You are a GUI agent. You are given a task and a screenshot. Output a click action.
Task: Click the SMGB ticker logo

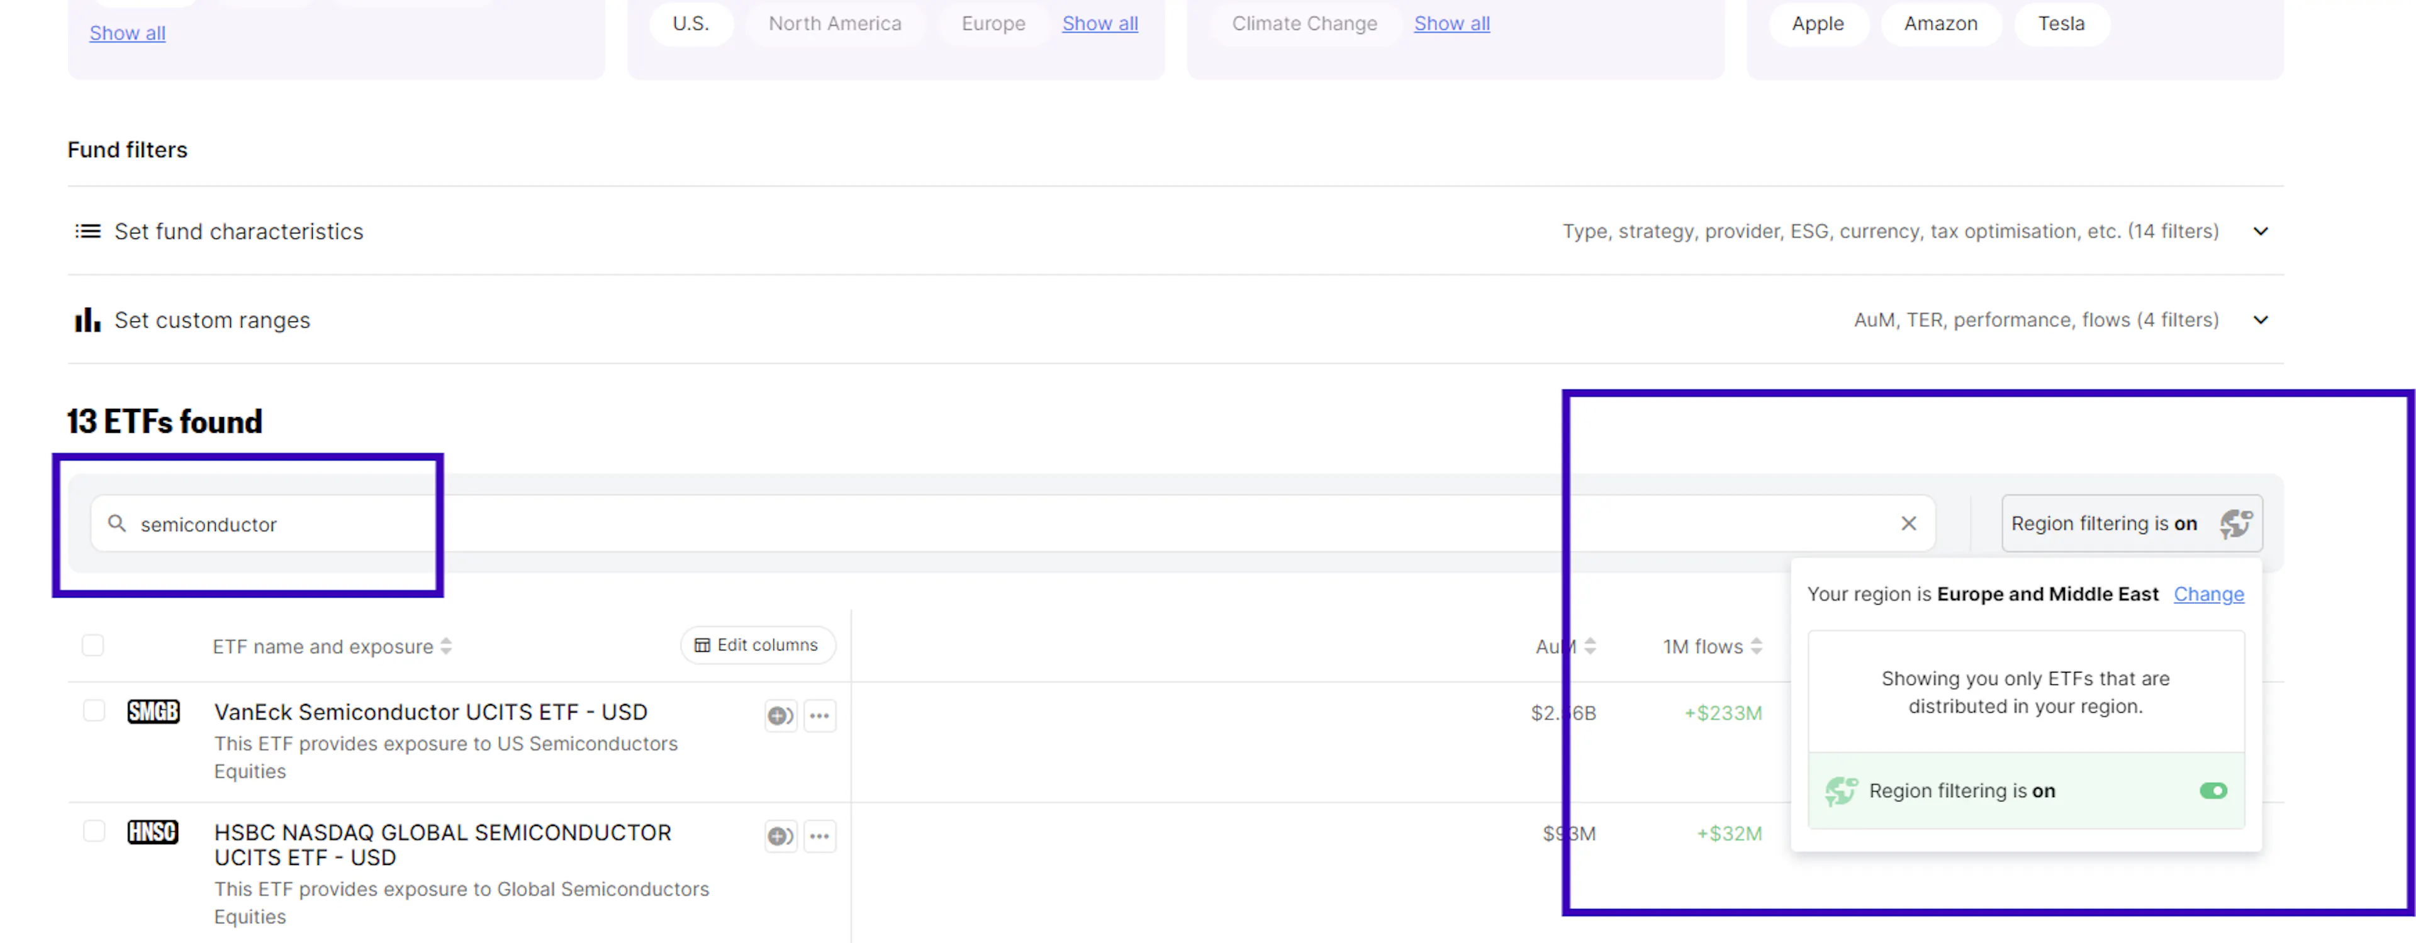click(x=153, y=712)
